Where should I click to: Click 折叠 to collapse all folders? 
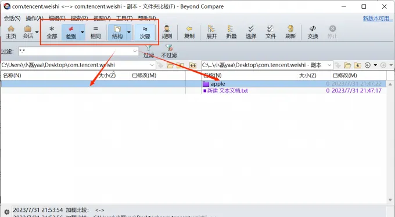pyautogui.click(x=231, y=32)
